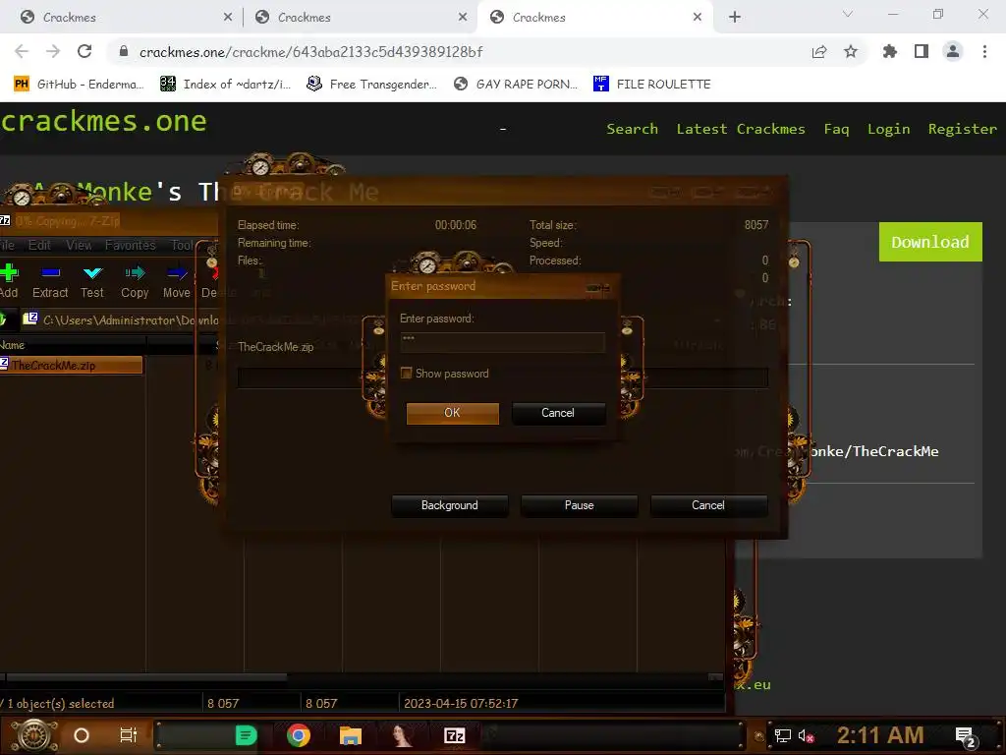
Task: Open the Search link on crackmes.one
Action: [x=632, y=129]
